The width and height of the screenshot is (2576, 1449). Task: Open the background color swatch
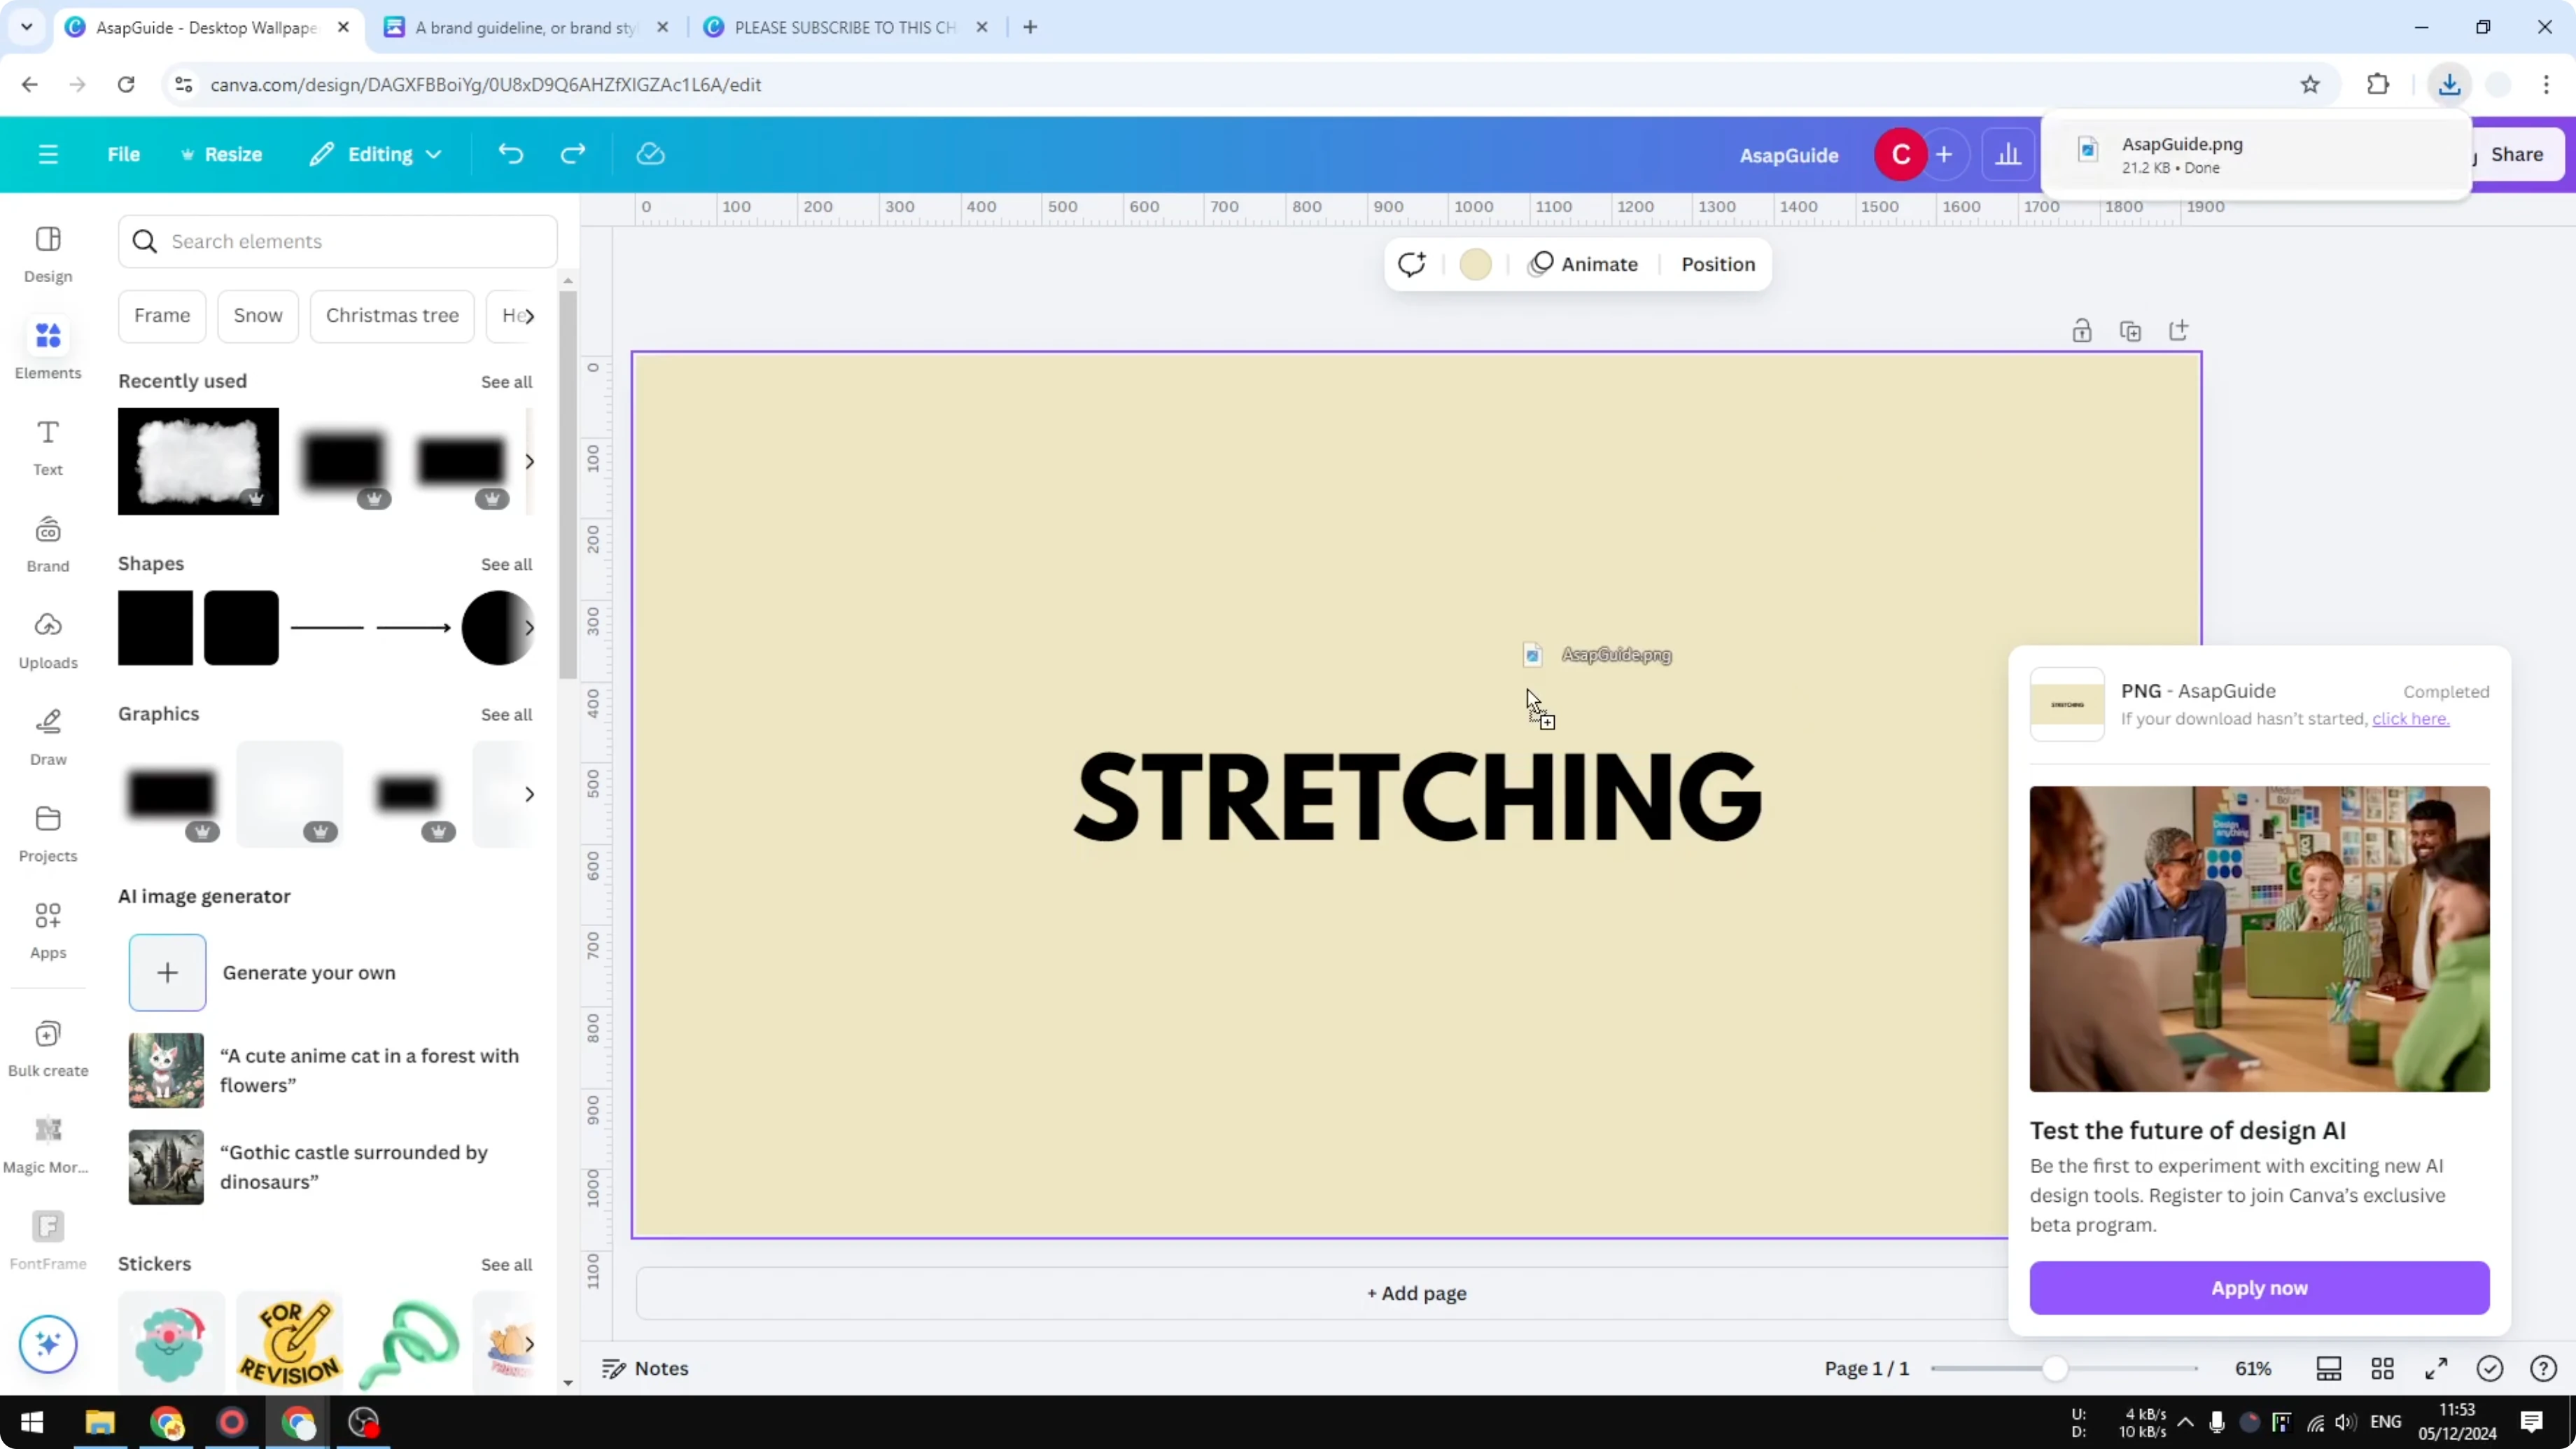(x=1476, y=264)
